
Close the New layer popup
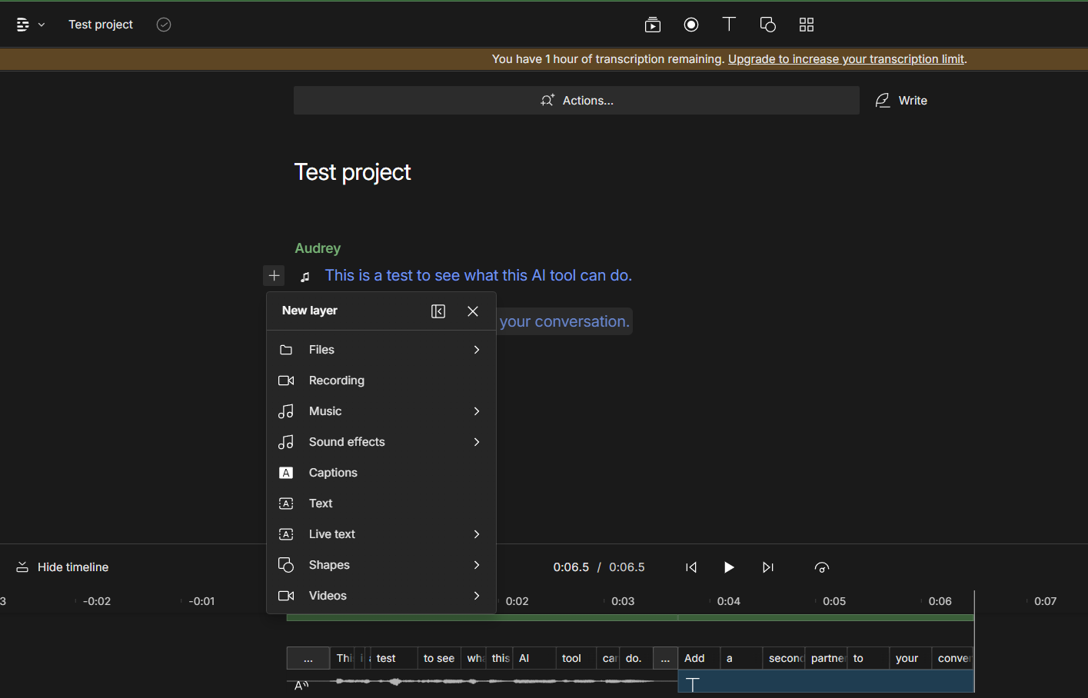click(x=473, y=311)
